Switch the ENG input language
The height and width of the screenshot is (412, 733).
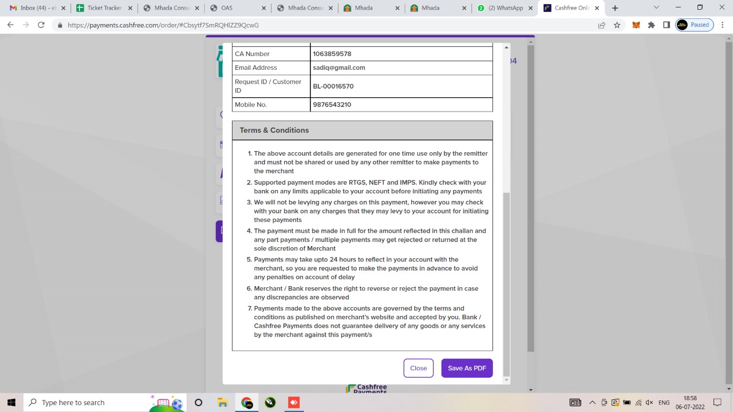click(664, 403)
